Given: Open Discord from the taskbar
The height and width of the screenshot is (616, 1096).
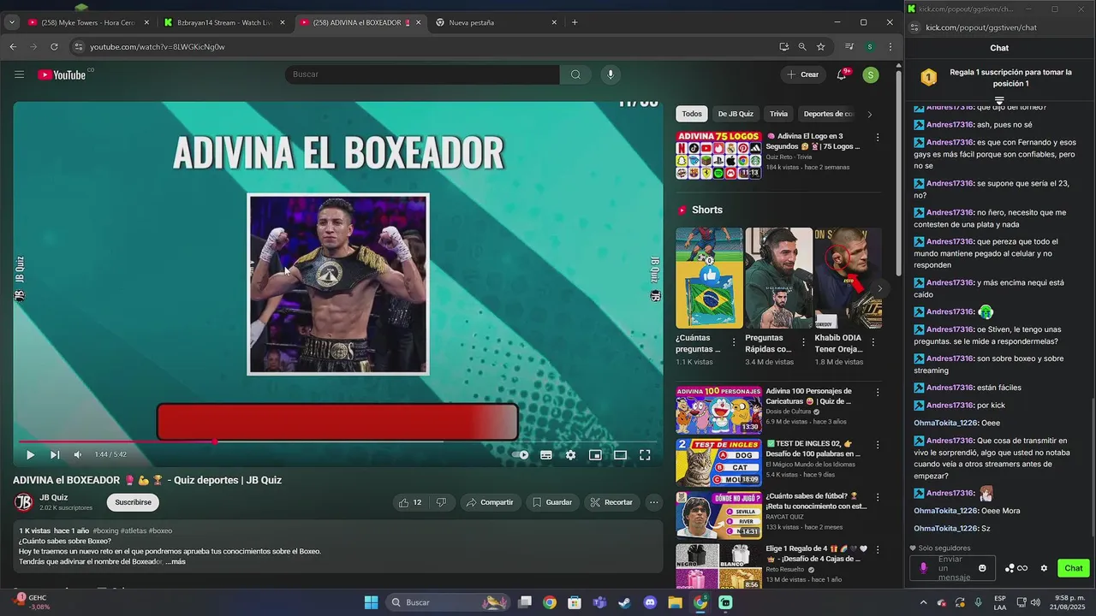Looking at the screenshot, I should click(650, 602).
